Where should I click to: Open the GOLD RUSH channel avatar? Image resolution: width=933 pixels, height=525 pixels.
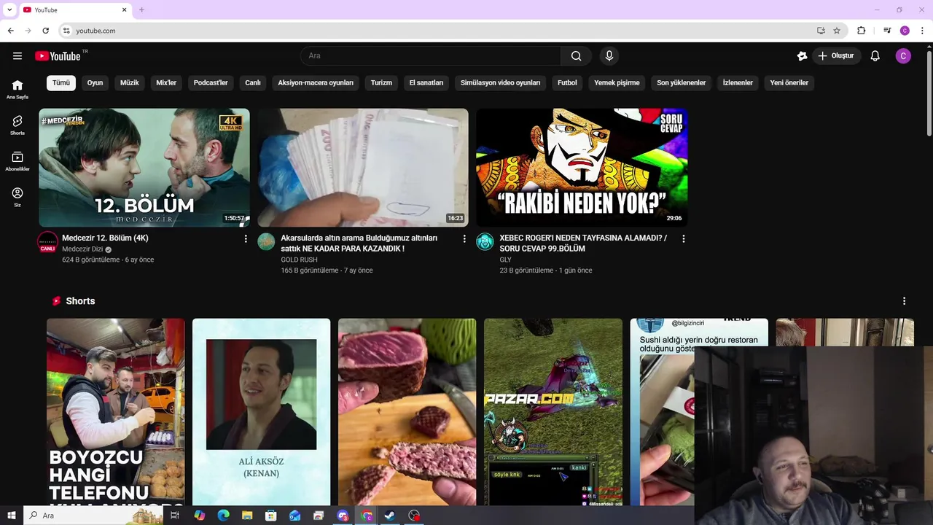pyautogui.click(x=266, y=241)
